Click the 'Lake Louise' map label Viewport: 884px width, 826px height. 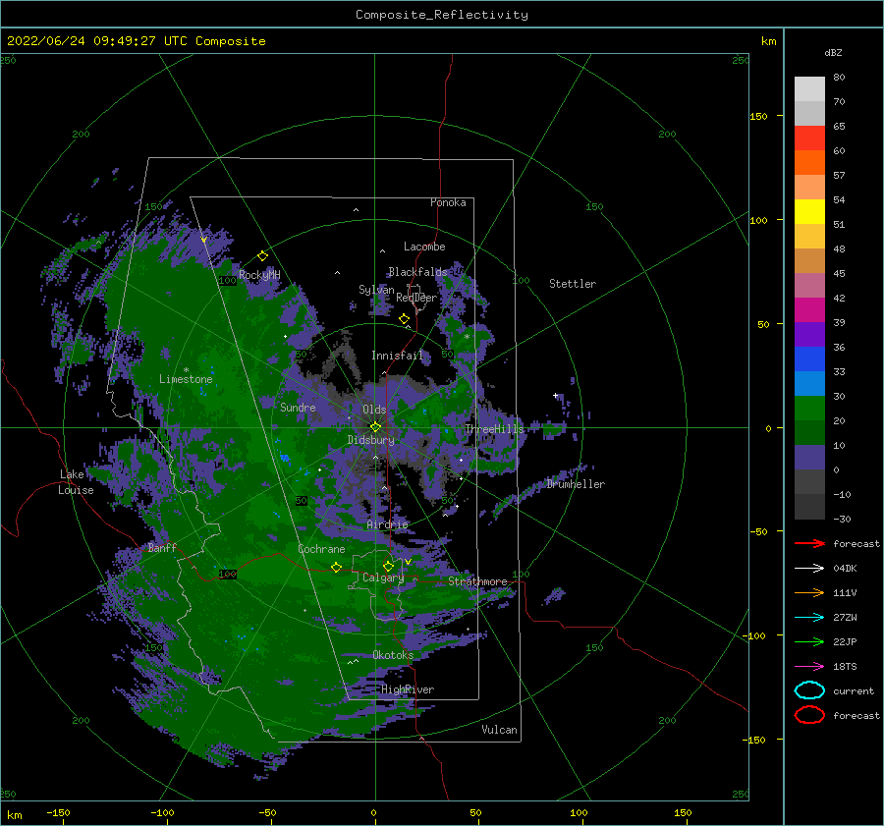click(76, 482)
